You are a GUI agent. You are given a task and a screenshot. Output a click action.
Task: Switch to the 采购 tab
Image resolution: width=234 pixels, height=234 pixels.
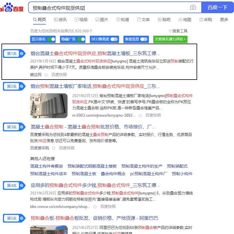coord(206,20)
